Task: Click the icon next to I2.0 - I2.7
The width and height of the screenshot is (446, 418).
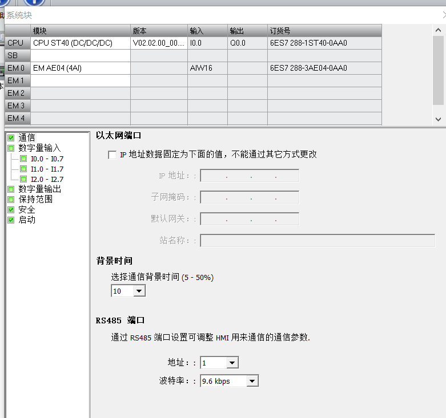Action: pyautogui.click(x=23, y=179)
